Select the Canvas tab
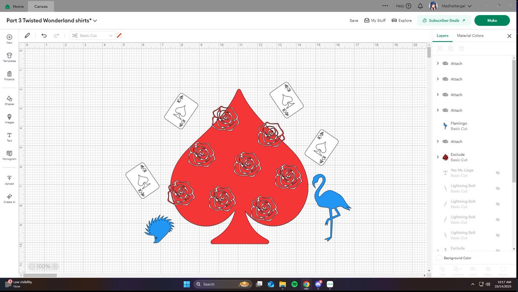Viewport: 518px width, 292px height. tap(41, 6)
